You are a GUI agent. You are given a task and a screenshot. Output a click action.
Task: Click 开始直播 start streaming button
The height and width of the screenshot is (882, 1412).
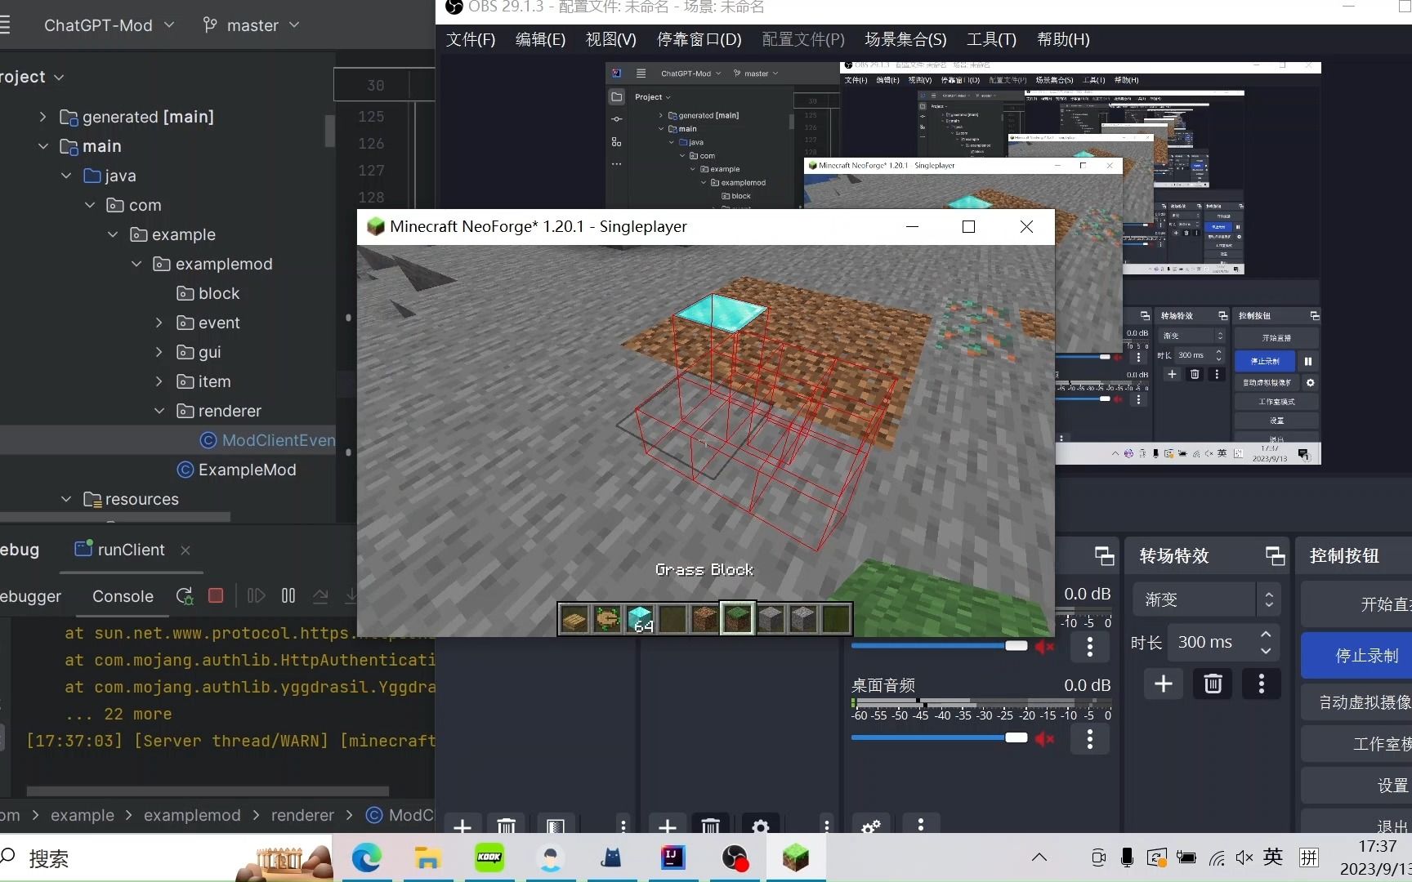point(1358,604)
